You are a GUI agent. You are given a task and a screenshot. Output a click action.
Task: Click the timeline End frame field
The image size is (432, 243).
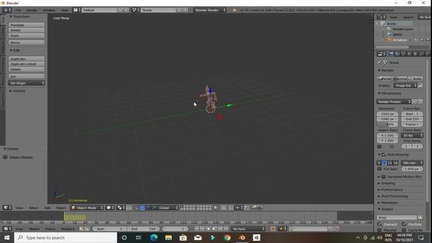pos(143,229)
